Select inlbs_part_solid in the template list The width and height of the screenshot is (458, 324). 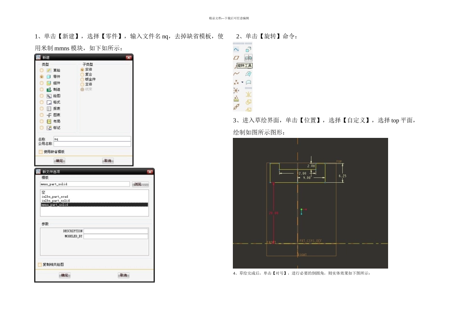[x=56, y=201]
